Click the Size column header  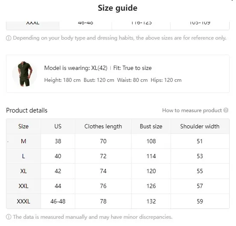point(24,126)
